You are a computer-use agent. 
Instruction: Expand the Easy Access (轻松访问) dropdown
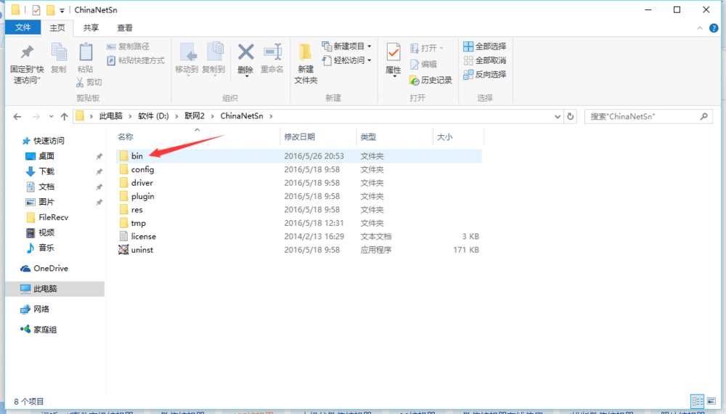pyautogui.click(x=347, y=60)
